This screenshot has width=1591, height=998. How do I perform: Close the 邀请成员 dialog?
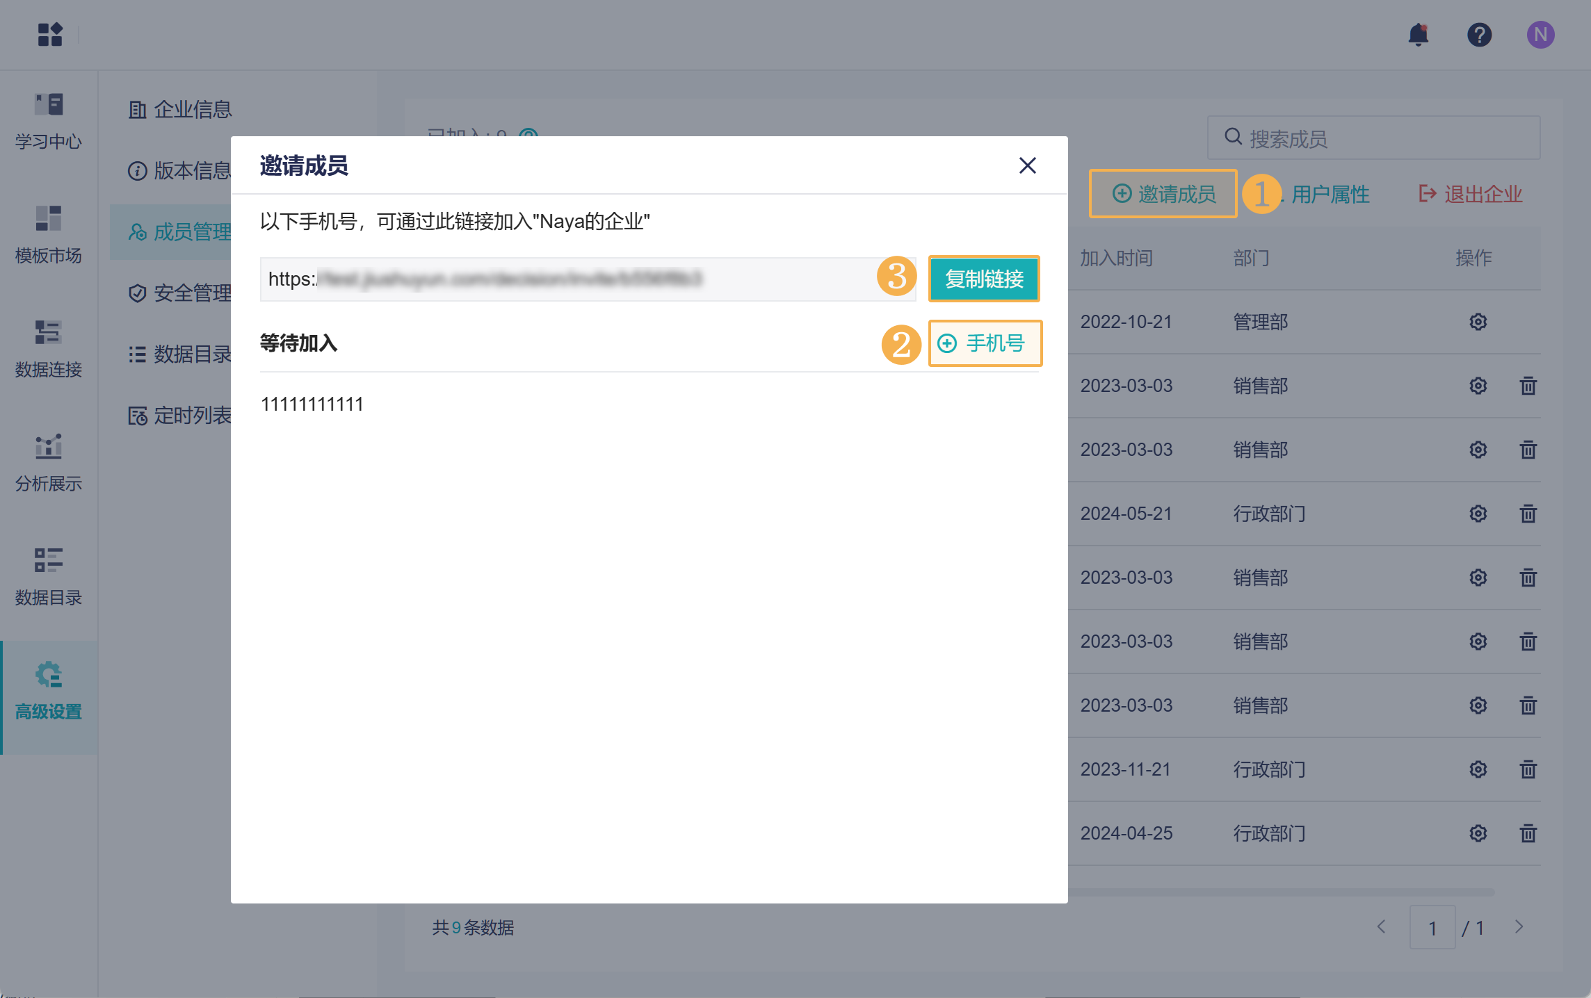click(x=1027, y=165)
